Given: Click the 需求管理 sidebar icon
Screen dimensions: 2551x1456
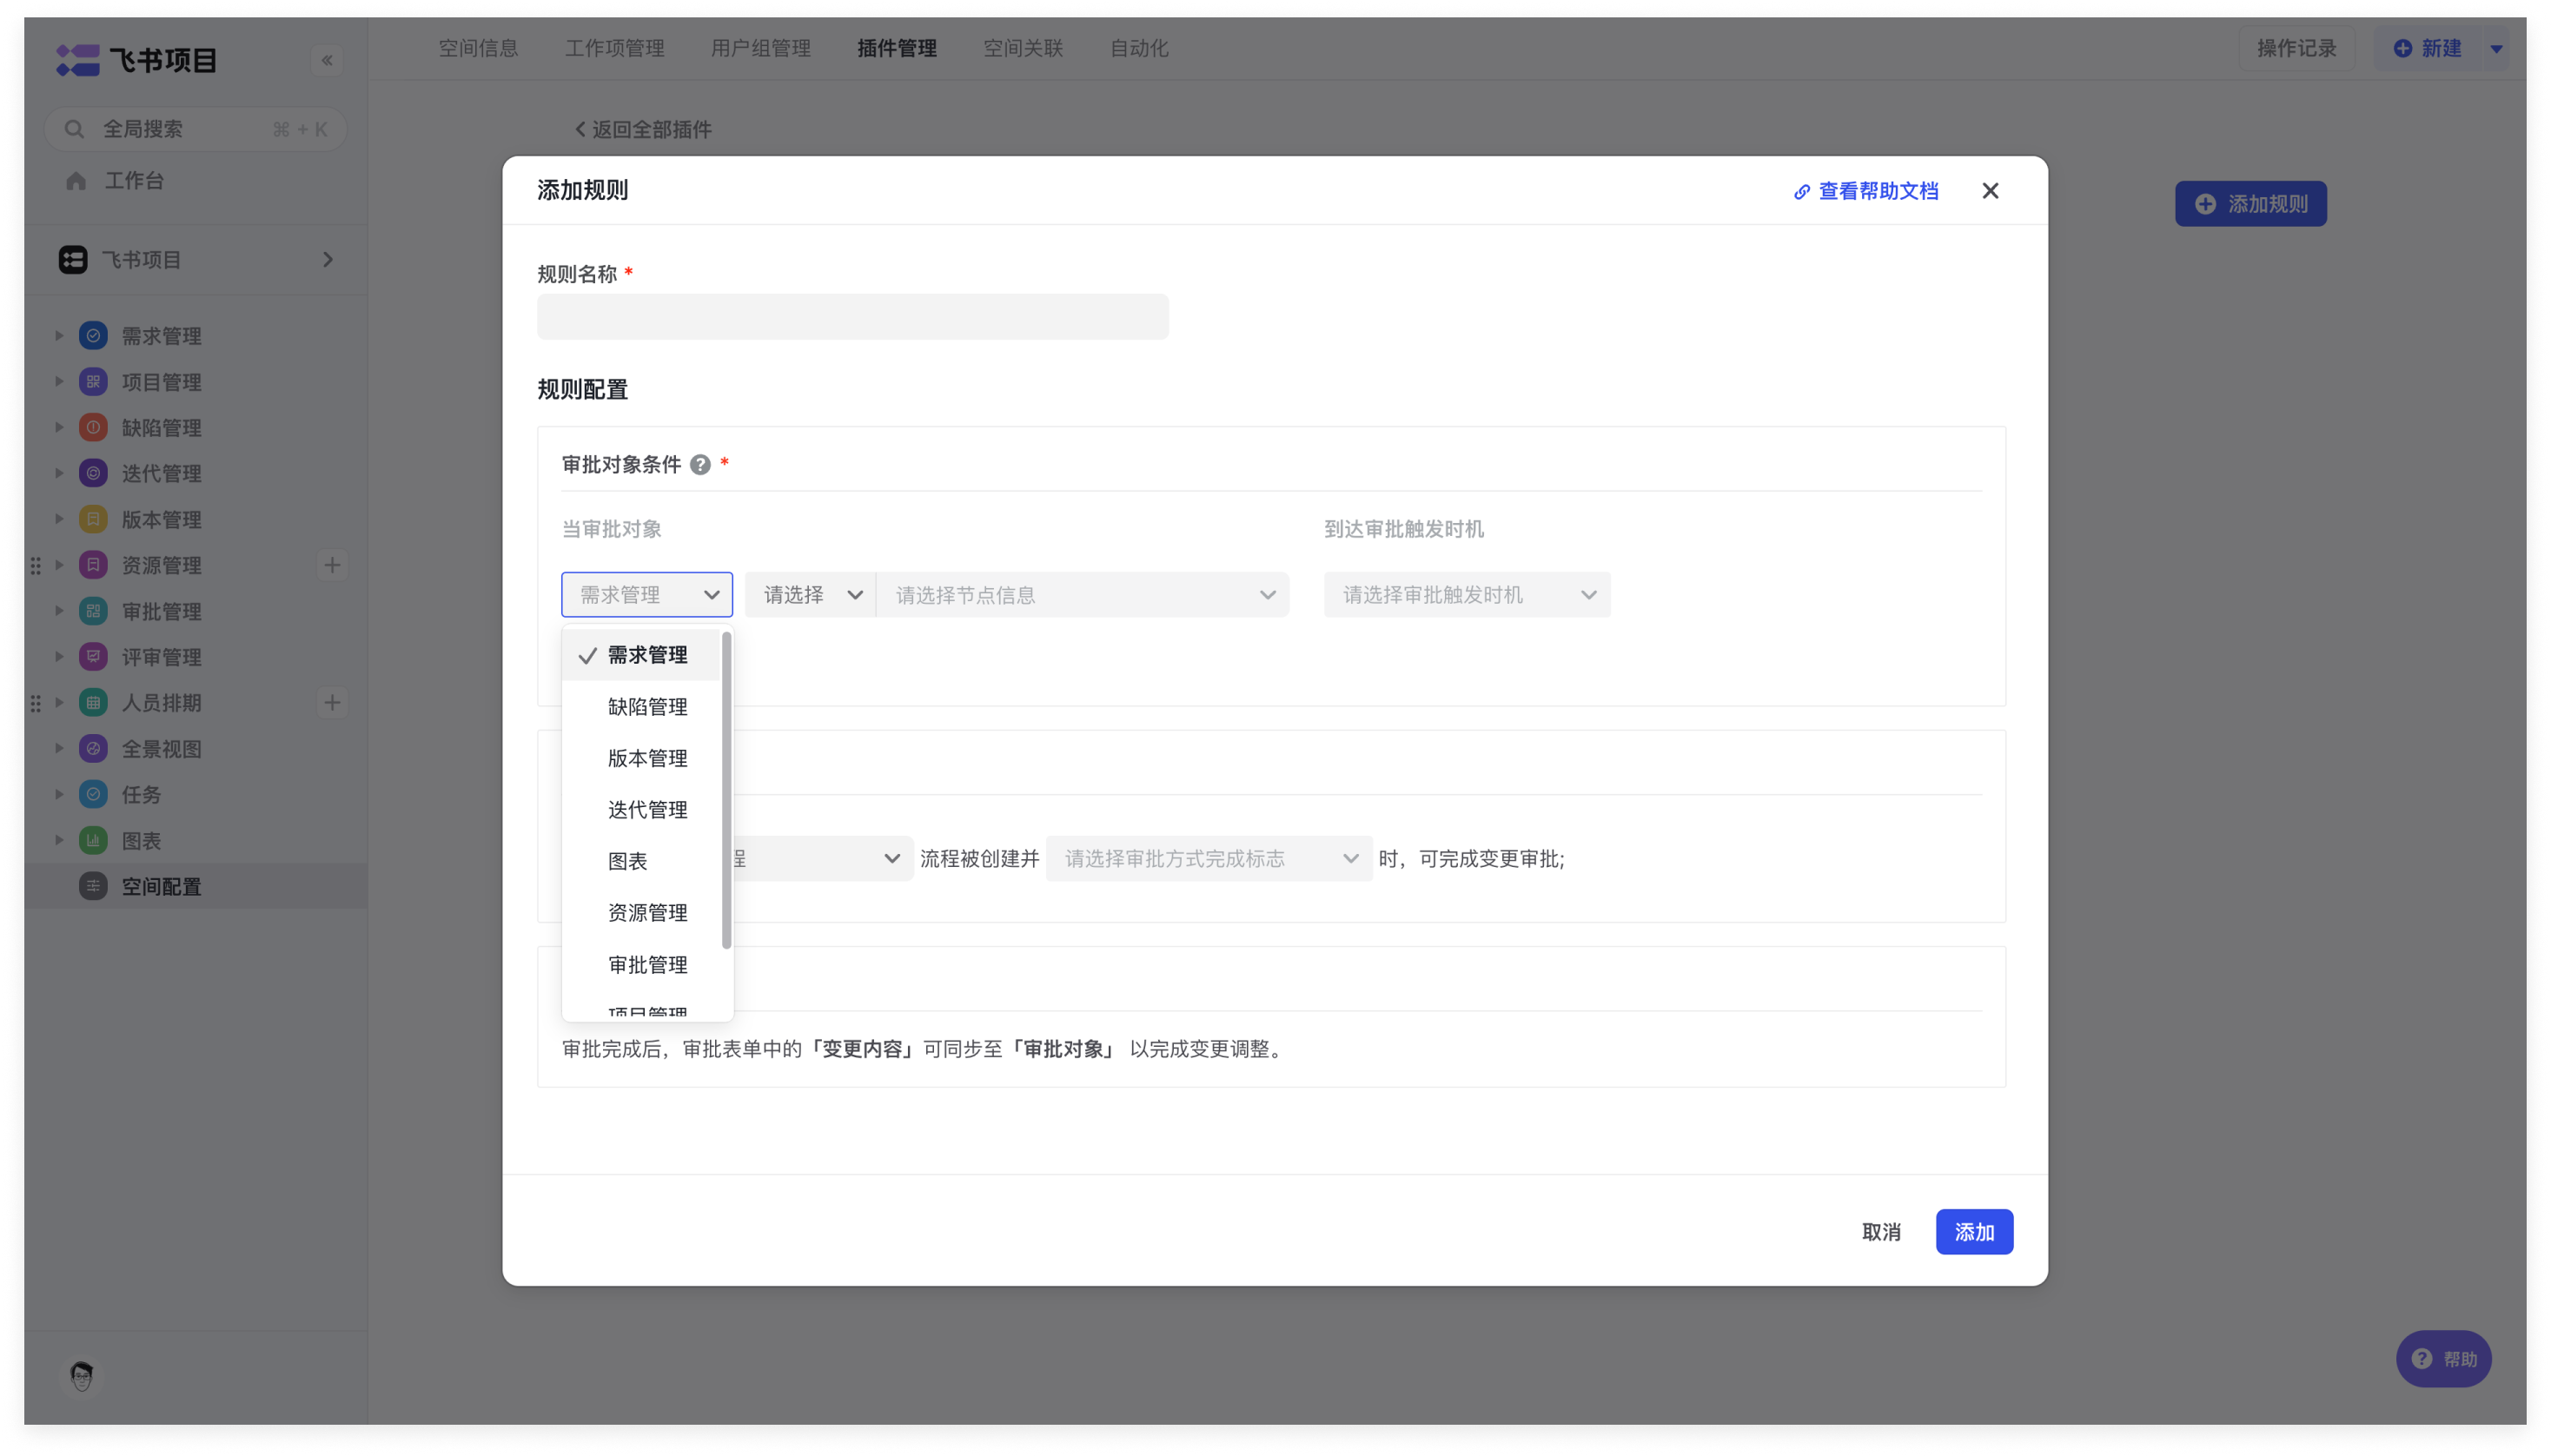Looking at the screenshot, I should click(93, 336).
